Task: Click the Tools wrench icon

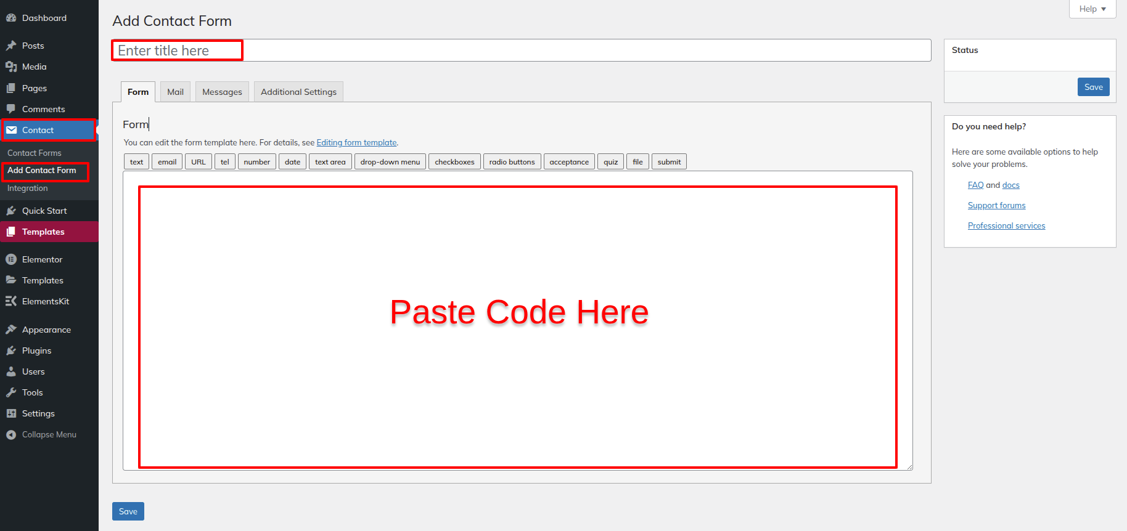Action: click(11, 392)
